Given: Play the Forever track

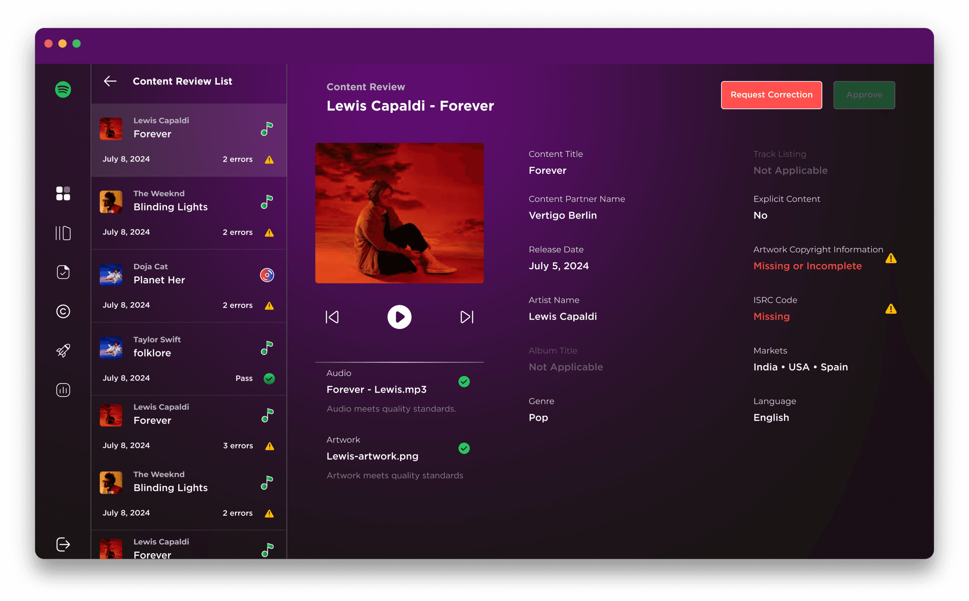Looking at the screenshot, I should [x=399, y=317].
